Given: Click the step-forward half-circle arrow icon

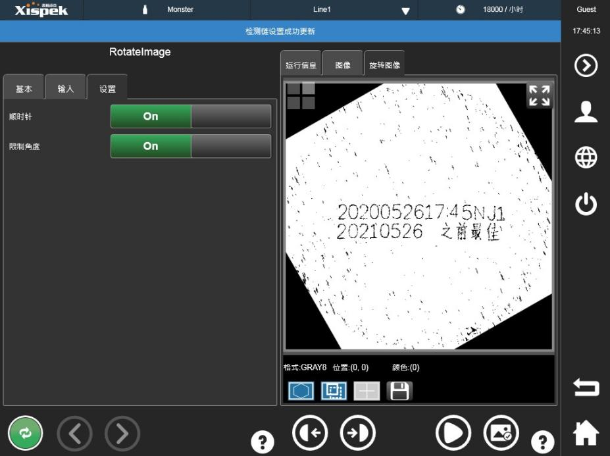Looking at the screenshot, I should [357, 433].
